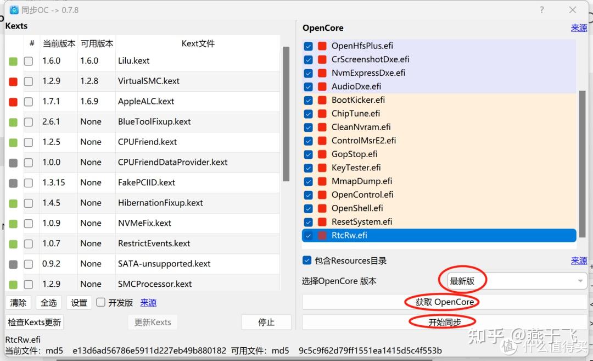Click the red status square beside BootKicker.efi
Screen dimensions: 593x361
pyautogui.click(x=322, y=100)
